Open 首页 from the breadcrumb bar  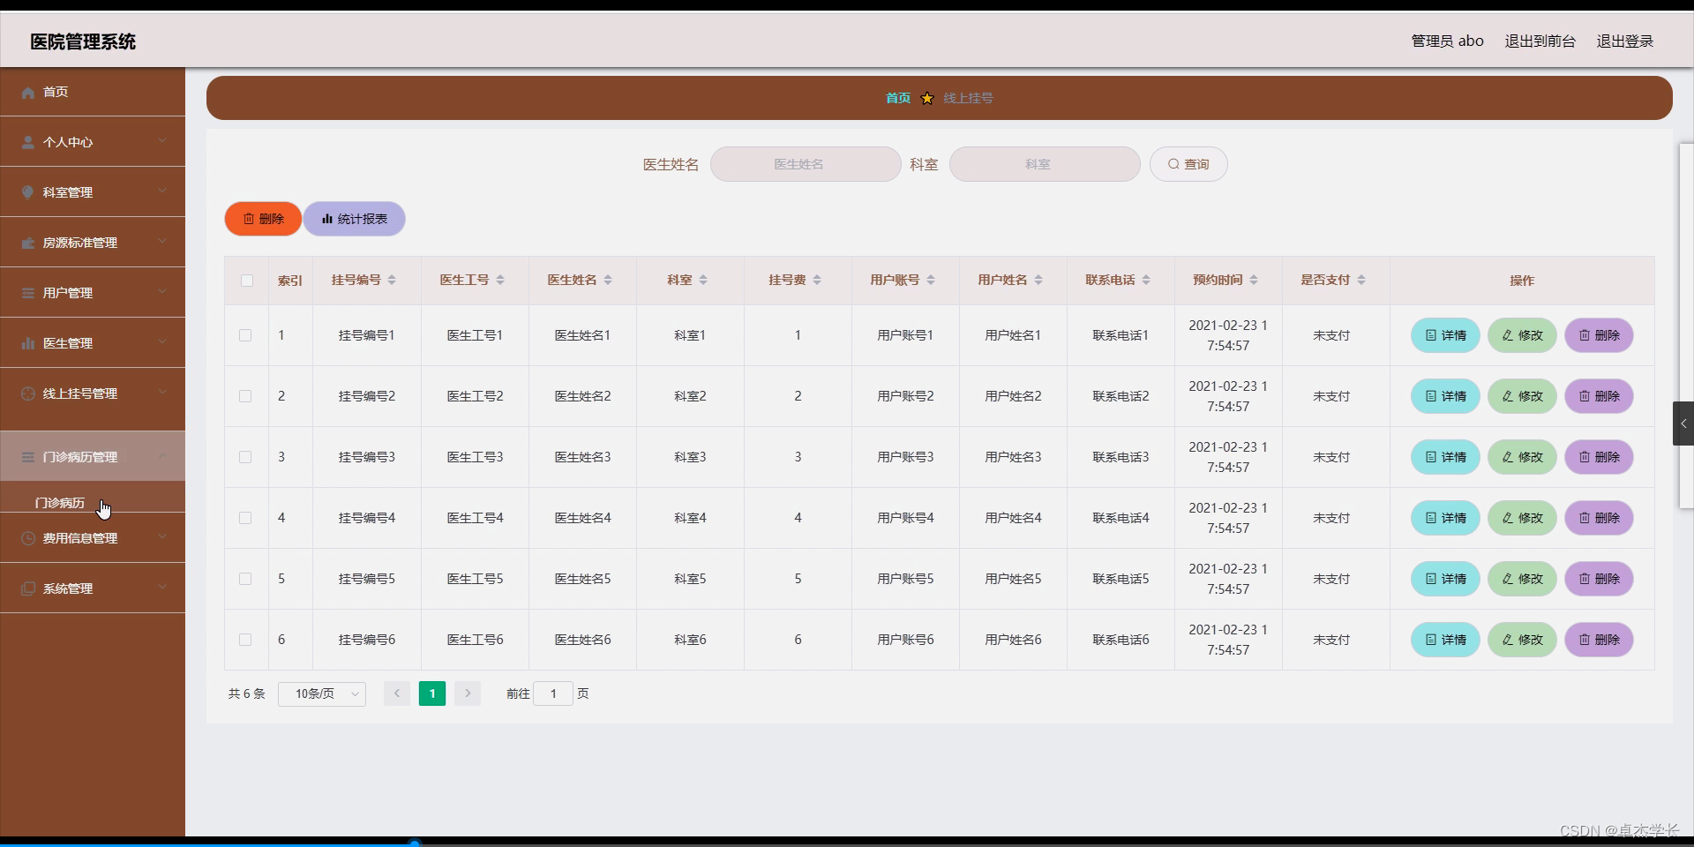point(896,98)
